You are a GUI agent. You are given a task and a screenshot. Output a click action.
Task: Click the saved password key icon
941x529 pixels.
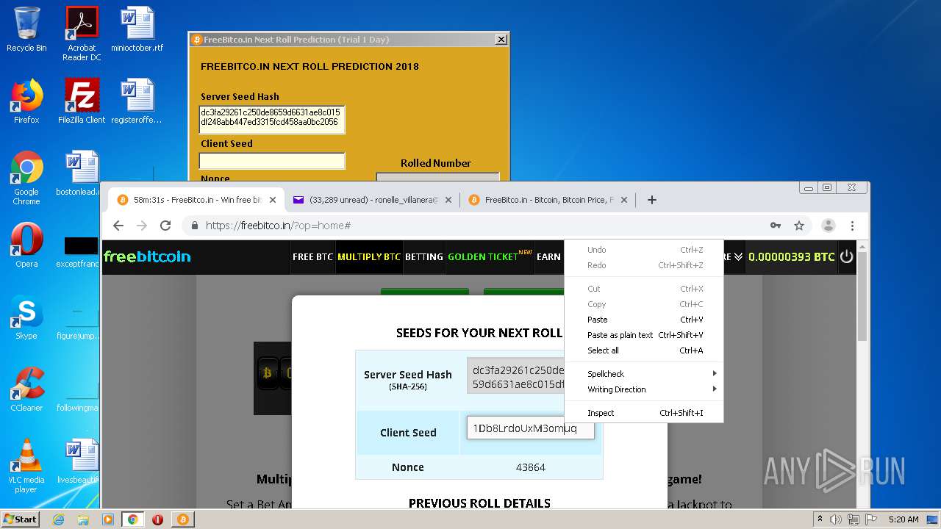click(x=776, y=226)
